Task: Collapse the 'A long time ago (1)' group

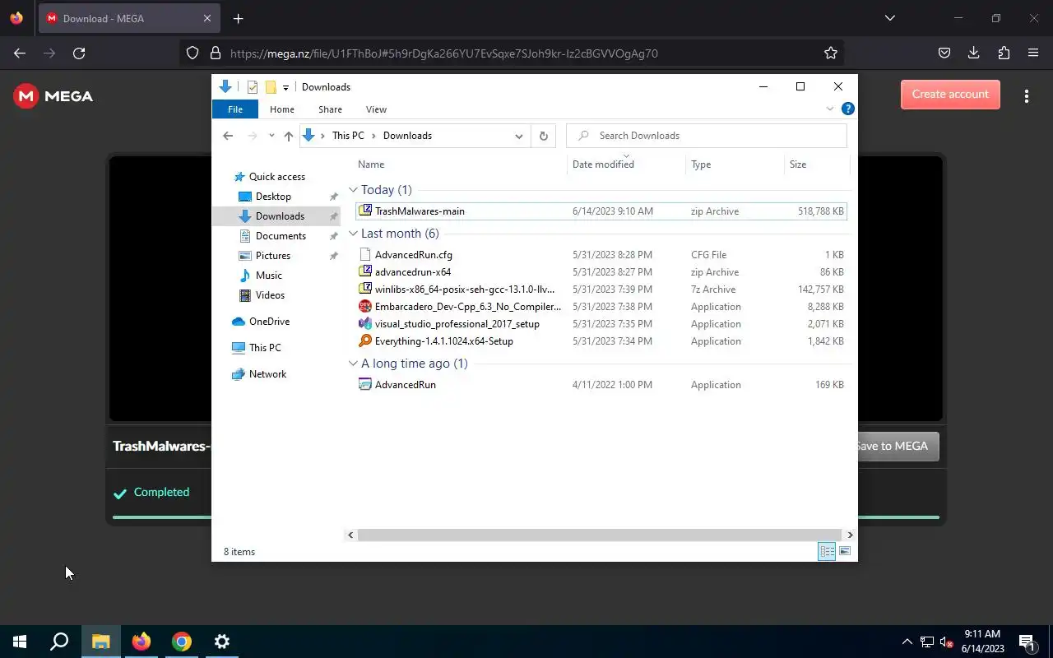Action: (x=353, y=364)
